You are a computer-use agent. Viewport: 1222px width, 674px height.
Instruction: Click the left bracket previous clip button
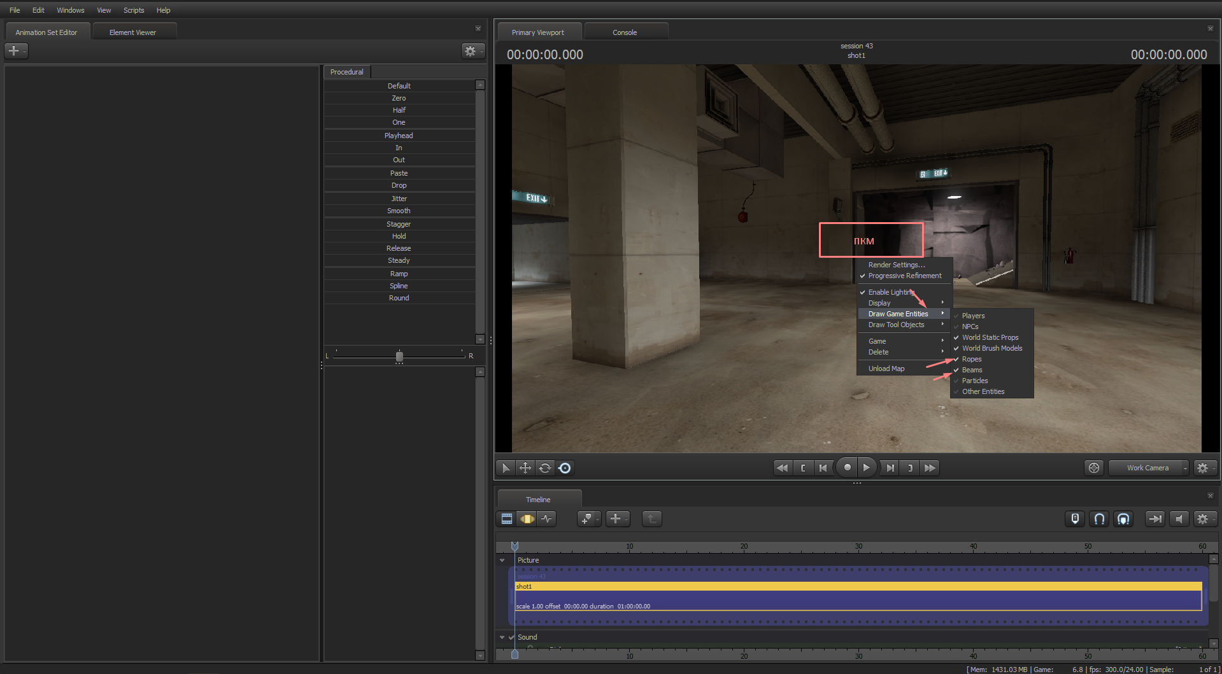coord(803,468)
